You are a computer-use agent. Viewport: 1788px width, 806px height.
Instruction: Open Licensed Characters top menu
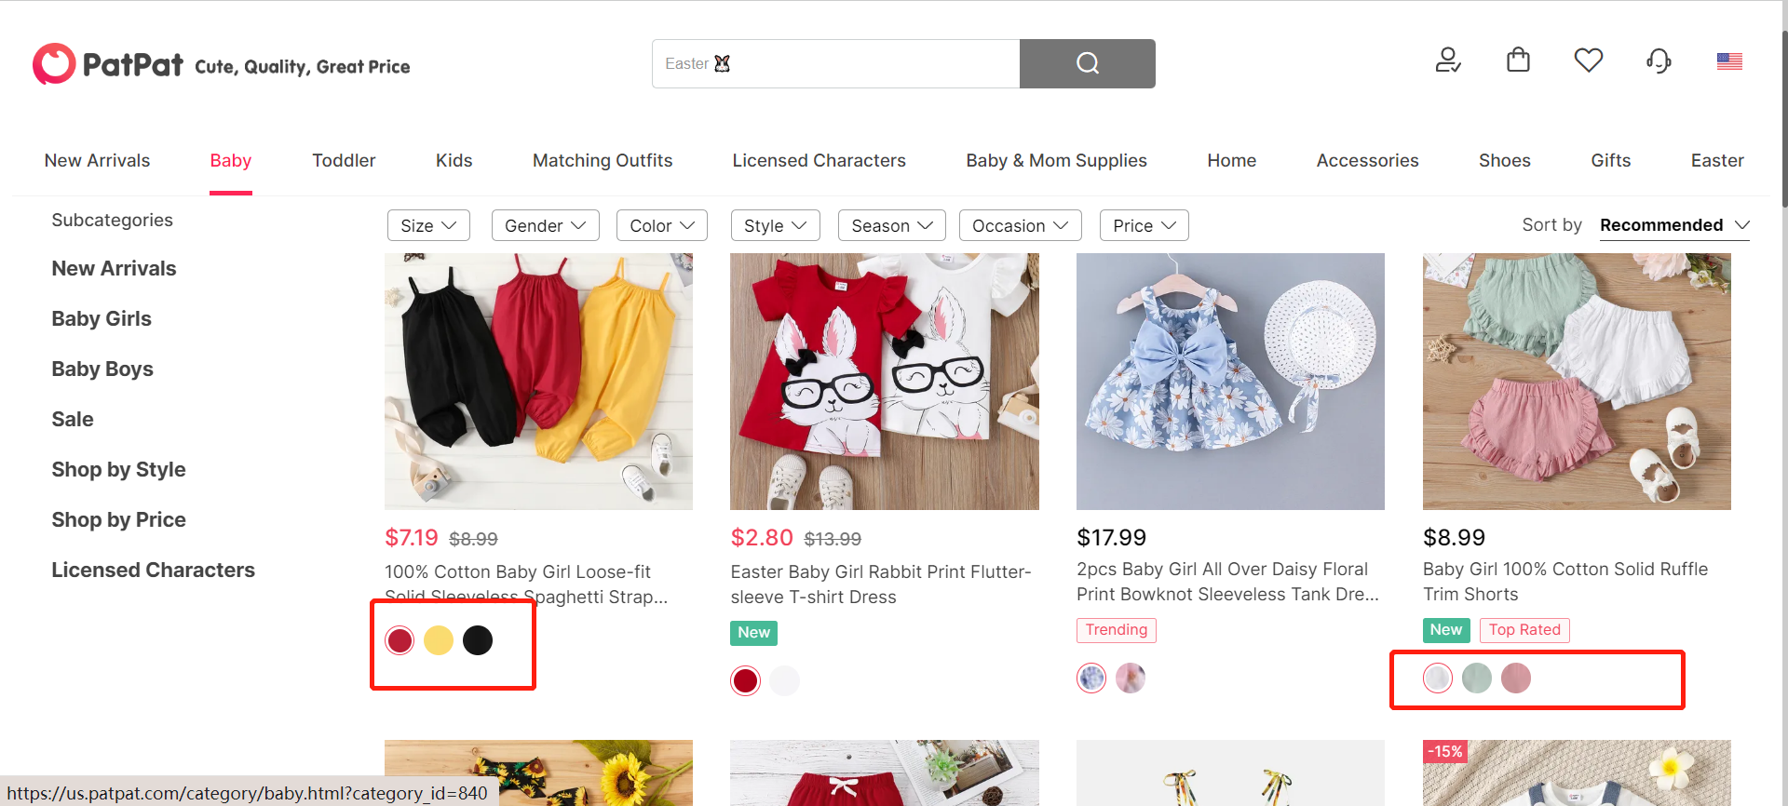point(819,160)
